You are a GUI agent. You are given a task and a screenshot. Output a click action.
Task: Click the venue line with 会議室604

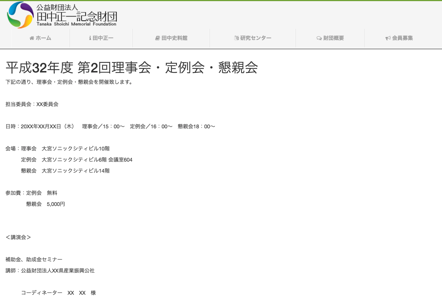77,160
